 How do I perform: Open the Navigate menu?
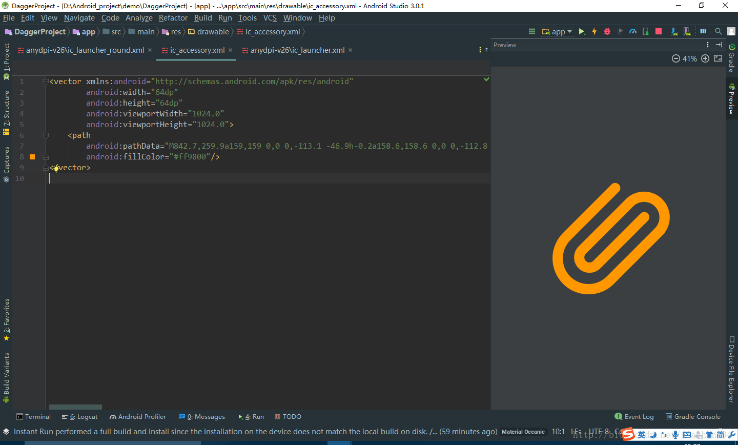tap(79, 18)
